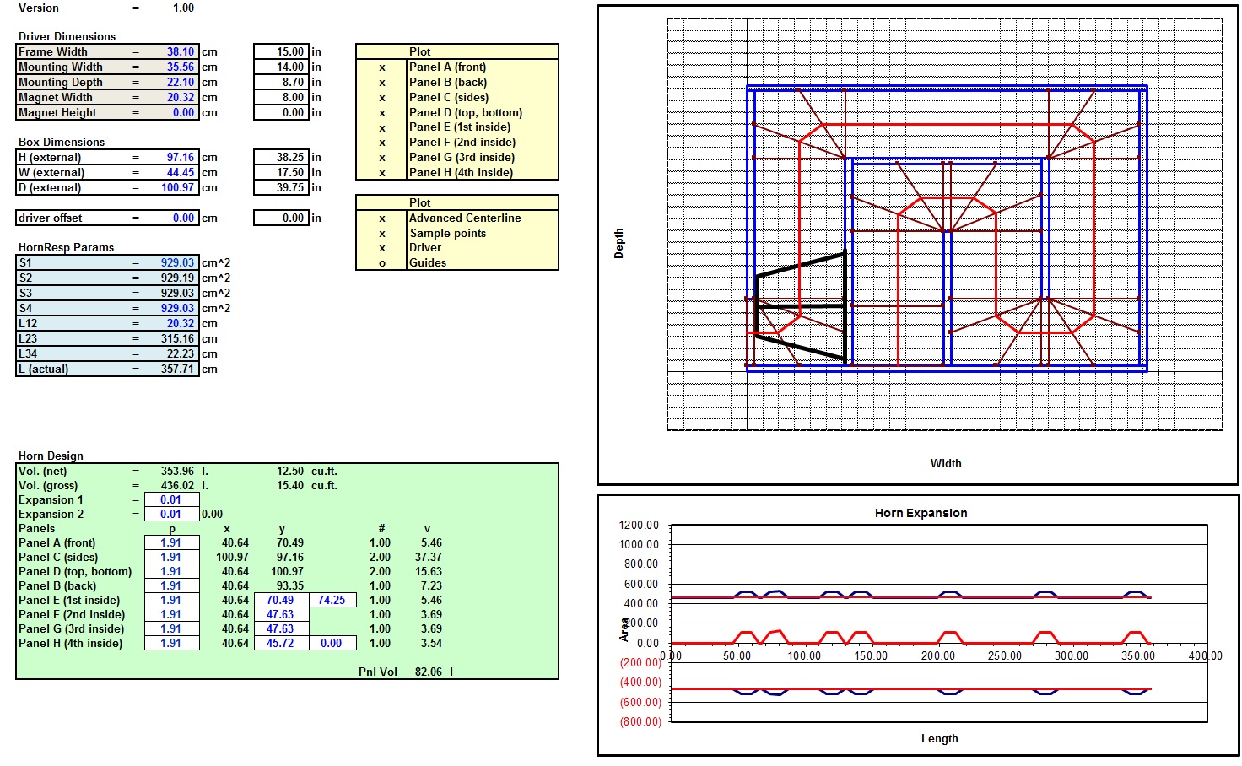The height and width of the screenshot is (766, 1242).
Task: Select the driver offset cm value
Action: [172, 218]
